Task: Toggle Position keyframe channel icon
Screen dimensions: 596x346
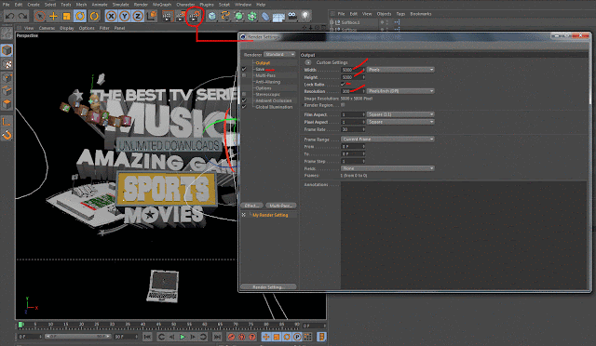Action: click(266, 337)
